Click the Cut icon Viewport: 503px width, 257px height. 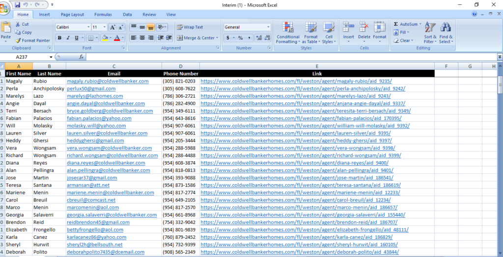(18, 24)
